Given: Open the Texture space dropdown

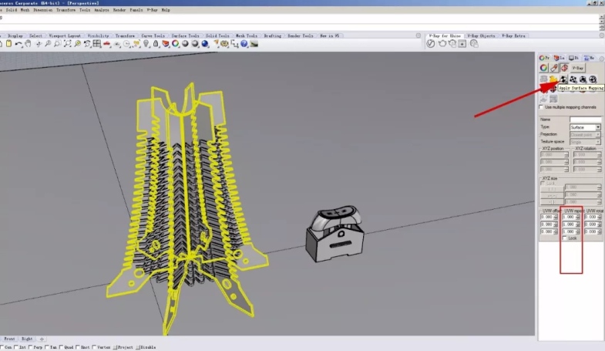Looking at the screenshot, I should (x=584, y=142).
